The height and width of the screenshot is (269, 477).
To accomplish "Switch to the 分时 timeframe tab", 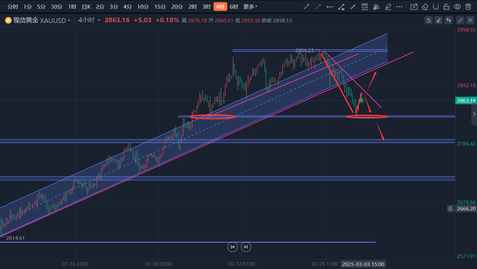I will click(x=13, y=7).
